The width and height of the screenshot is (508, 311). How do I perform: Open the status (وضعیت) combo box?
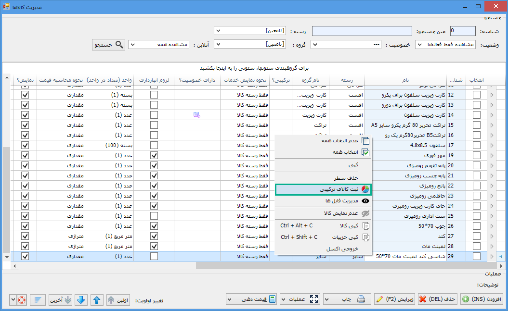click(x=445, y=45)
